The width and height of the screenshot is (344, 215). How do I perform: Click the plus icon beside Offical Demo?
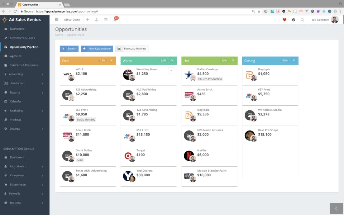87,20
